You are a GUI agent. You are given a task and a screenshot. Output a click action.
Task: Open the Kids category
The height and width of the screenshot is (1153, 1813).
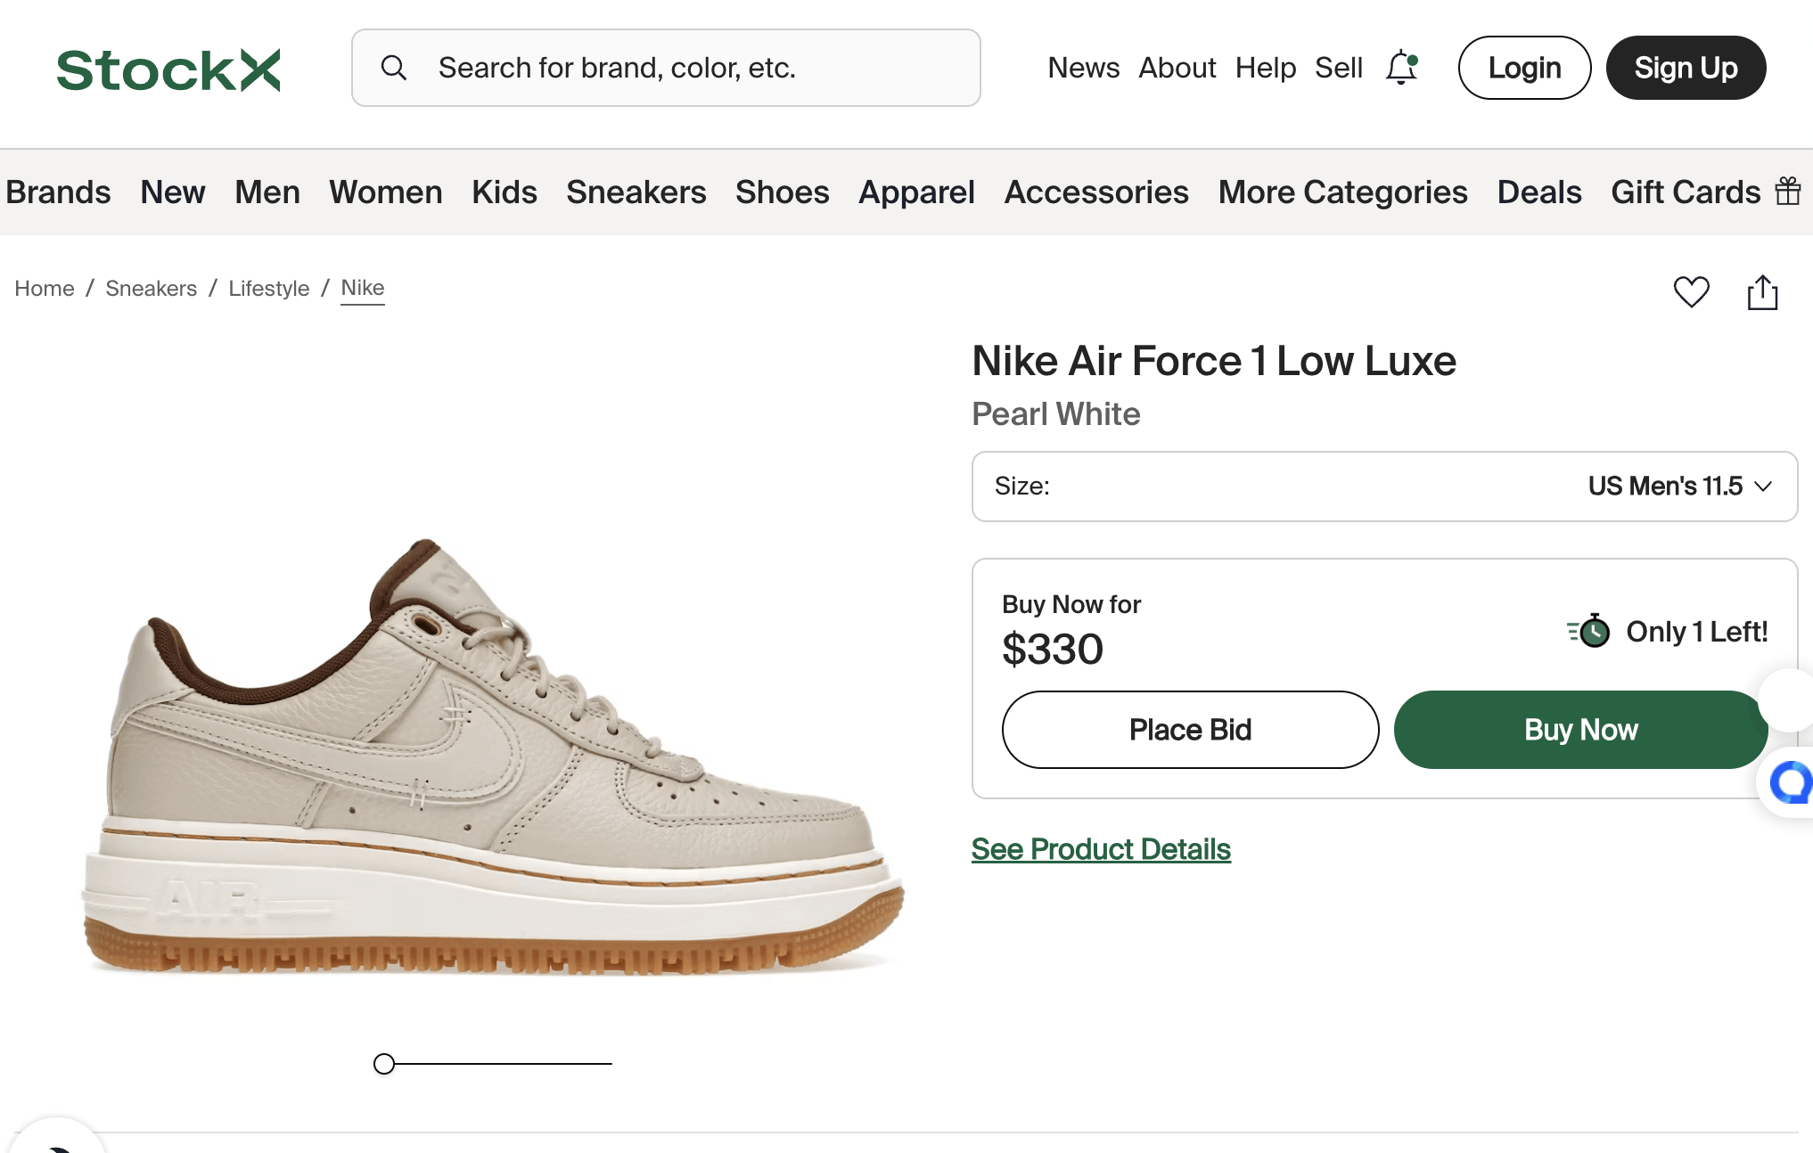[x=505, y=192]
